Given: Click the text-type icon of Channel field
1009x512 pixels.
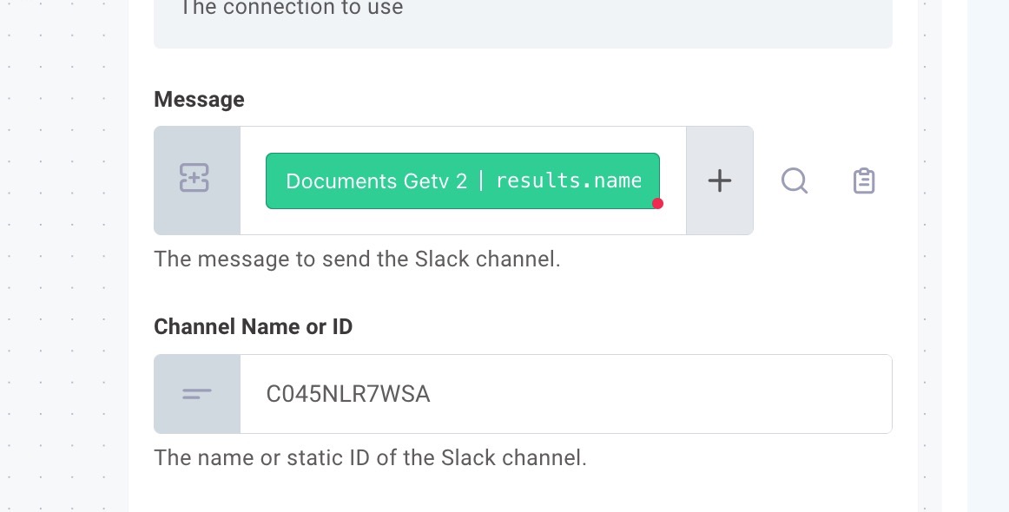Looking at the screenshot, I should pos(197,394).
